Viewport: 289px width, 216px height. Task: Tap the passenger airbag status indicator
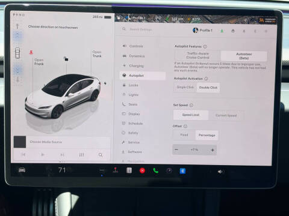pos(268,20)
